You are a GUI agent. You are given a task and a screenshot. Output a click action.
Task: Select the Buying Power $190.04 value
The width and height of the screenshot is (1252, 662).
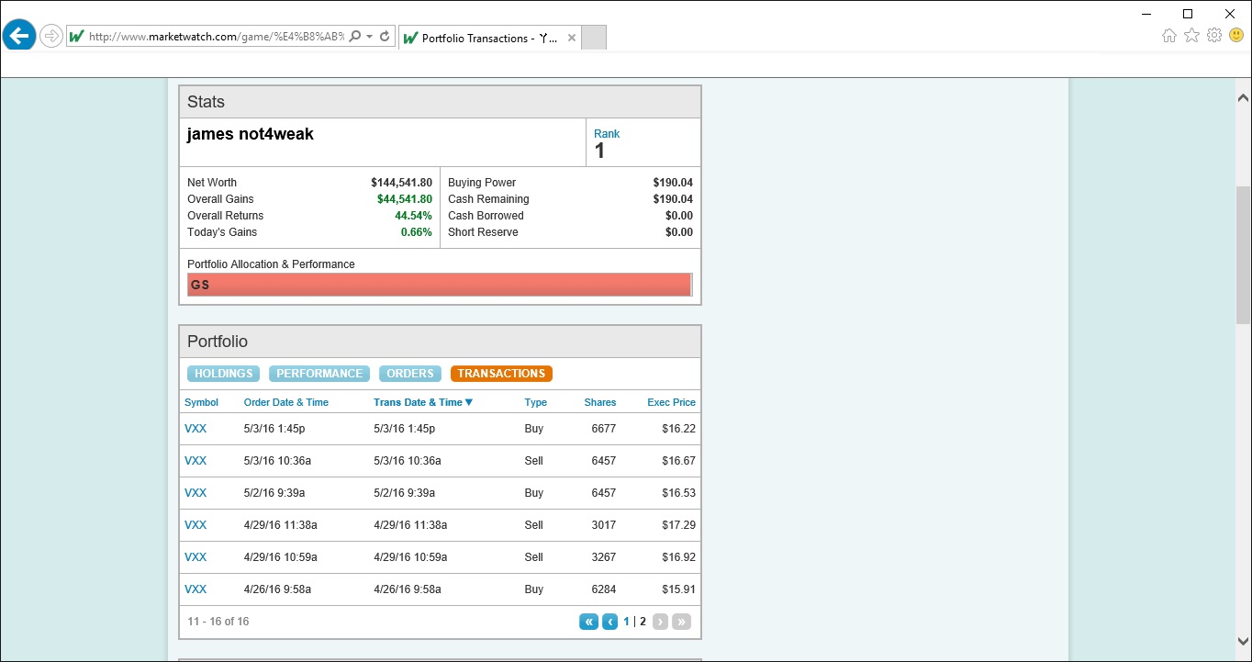coord(673,183)
